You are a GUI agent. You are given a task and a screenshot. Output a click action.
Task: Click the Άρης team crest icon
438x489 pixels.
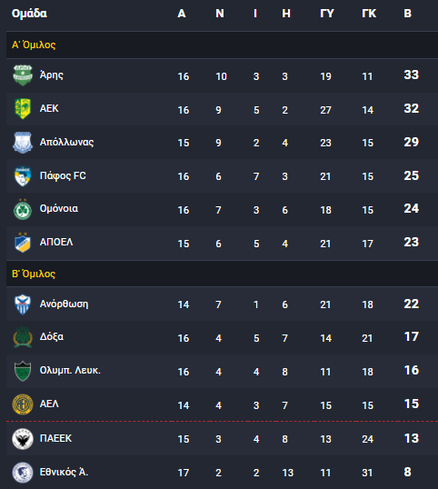pyautogui.click(x=23, y=75)
